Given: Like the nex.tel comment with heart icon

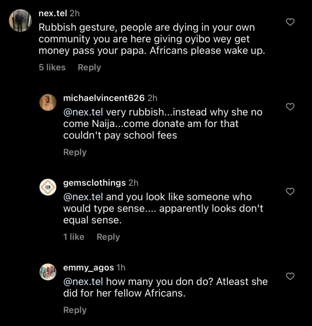Looking at the screenshot, I should tap(290, 22).
